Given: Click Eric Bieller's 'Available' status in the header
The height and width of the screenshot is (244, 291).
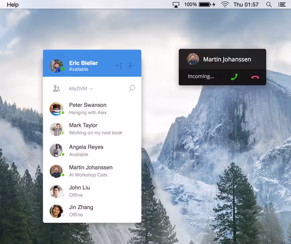Looking at the screenshot, I should coord(78,69).
